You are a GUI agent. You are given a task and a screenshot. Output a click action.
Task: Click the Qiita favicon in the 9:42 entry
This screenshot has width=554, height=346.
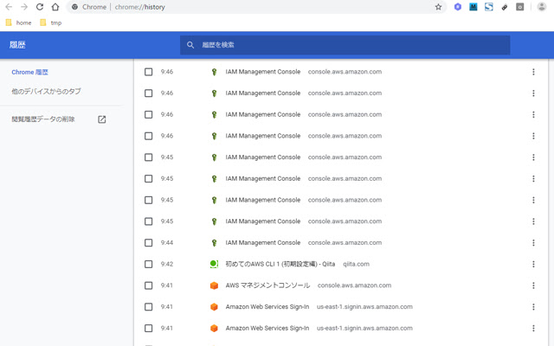click(214, 264)
